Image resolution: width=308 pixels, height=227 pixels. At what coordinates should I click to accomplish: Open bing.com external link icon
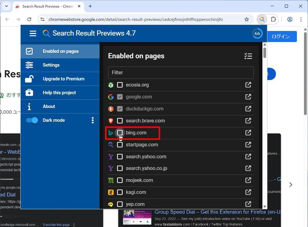[x=248, y=133]
